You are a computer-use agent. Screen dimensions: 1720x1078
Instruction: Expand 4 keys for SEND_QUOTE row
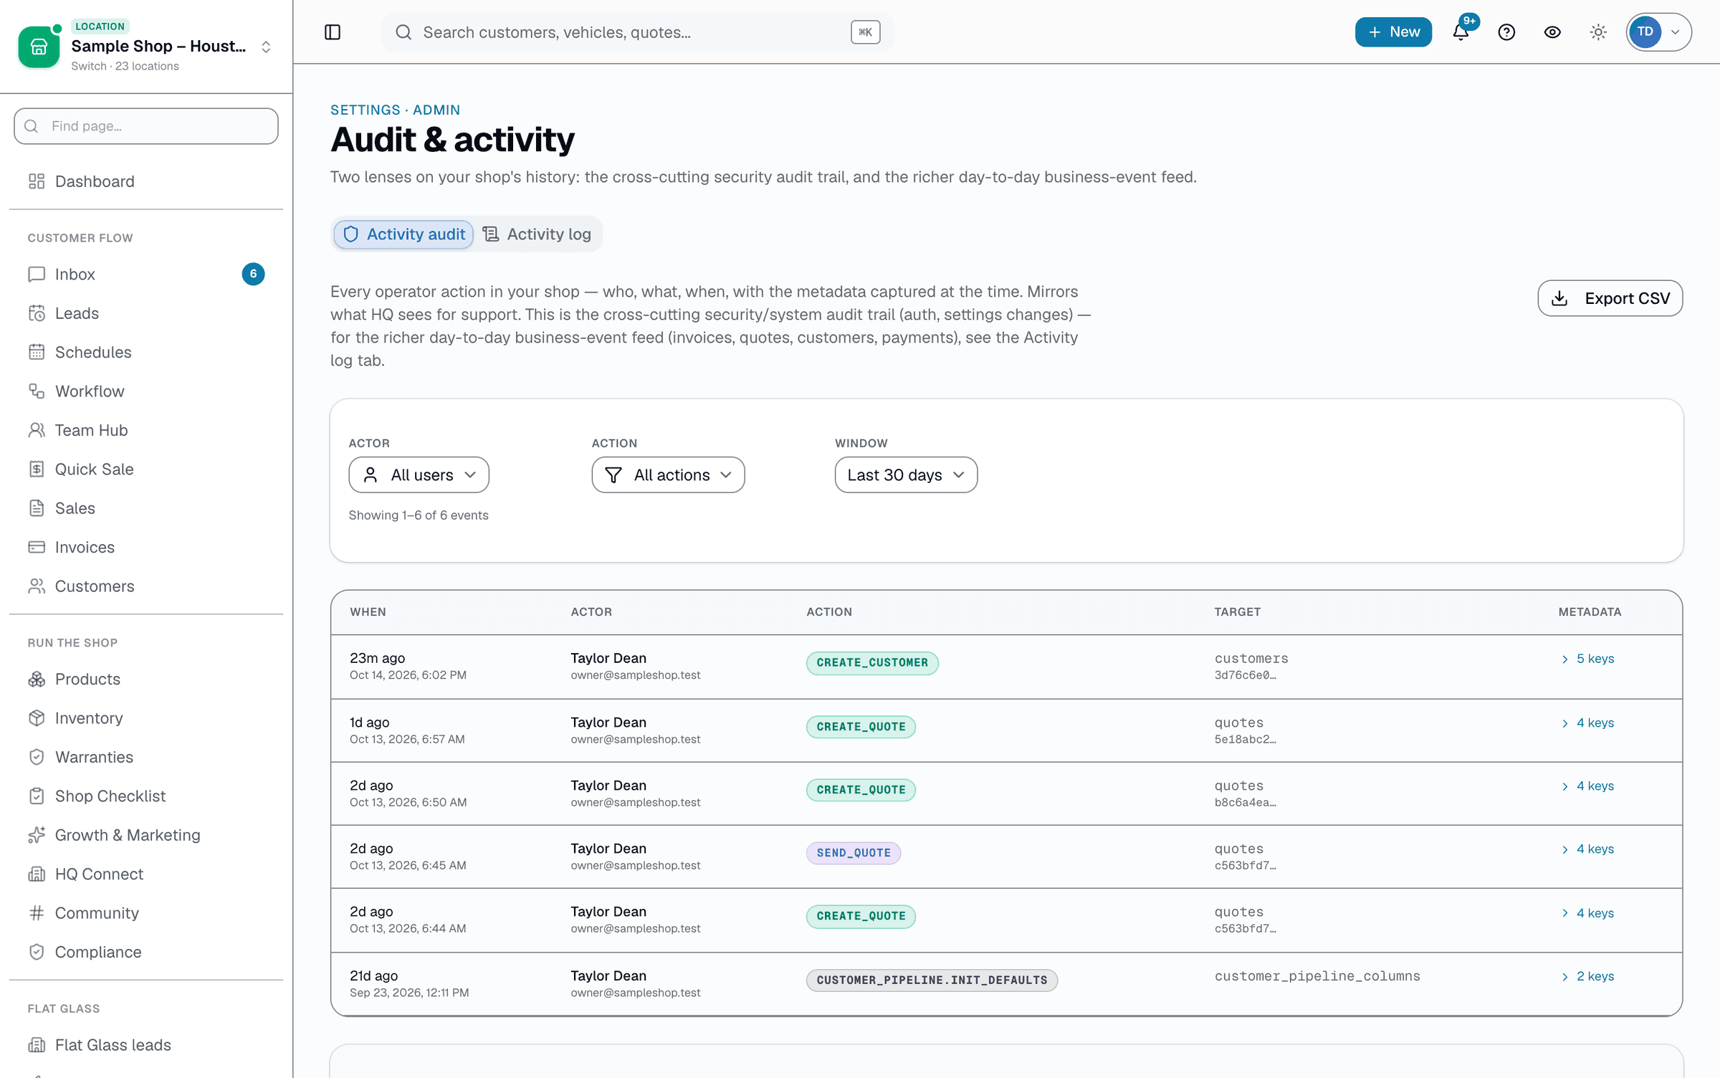[x=1587, y=849]
